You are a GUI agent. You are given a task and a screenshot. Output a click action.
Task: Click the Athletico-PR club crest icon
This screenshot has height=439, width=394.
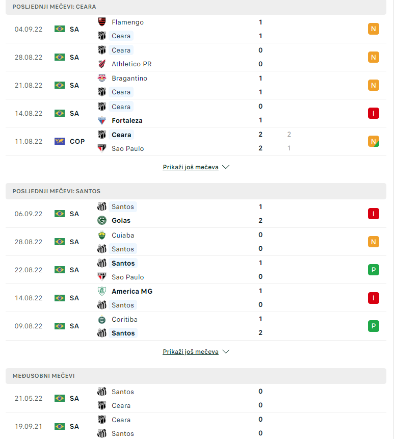pyautogui.click(x=102, y=64)
